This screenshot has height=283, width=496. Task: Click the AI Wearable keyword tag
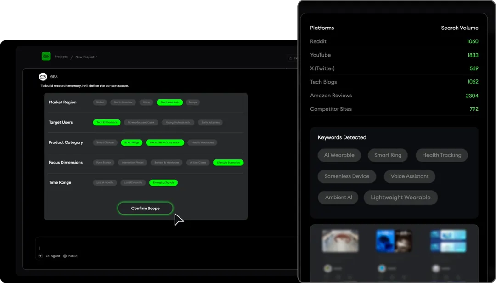339,155
